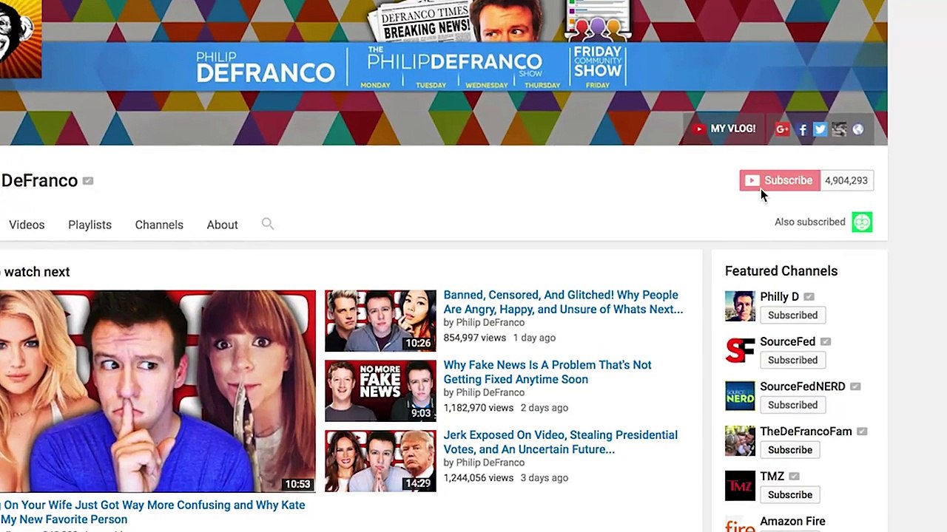Open the Amazon Fire channel name
The image size is (947, 532).
pos(792,522)
